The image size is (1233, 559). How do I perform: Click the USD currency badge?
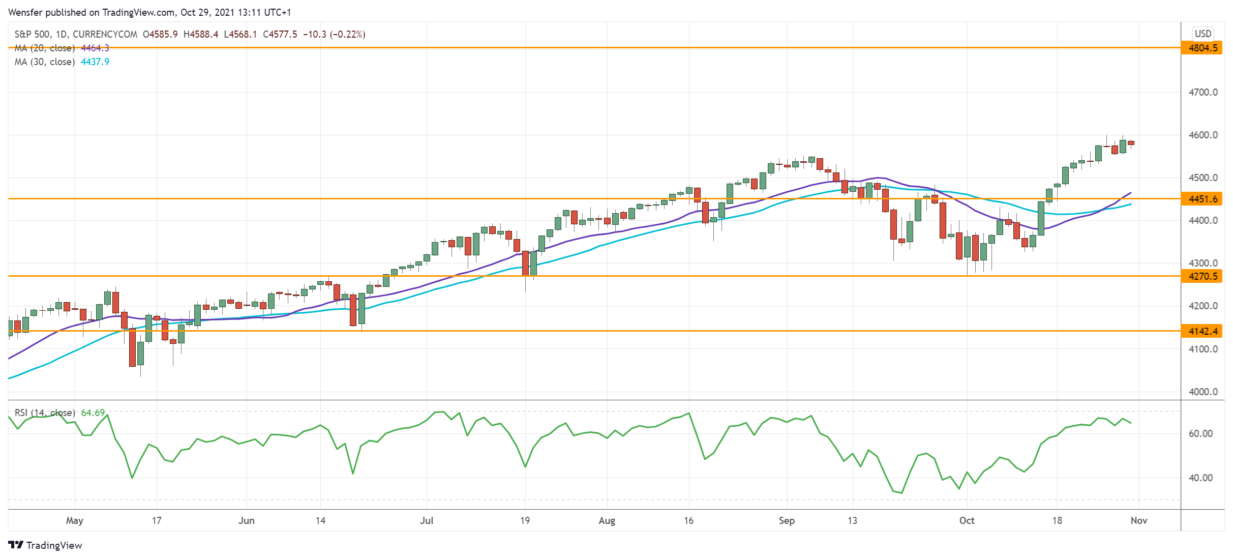pos(1202,34)
